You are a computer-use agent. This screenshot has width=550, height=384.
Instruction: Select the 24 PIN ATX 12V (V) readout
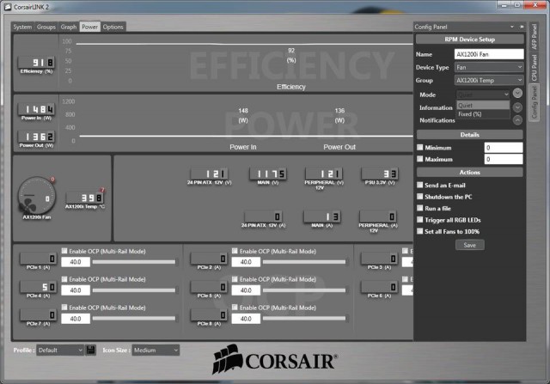(210, 174)
